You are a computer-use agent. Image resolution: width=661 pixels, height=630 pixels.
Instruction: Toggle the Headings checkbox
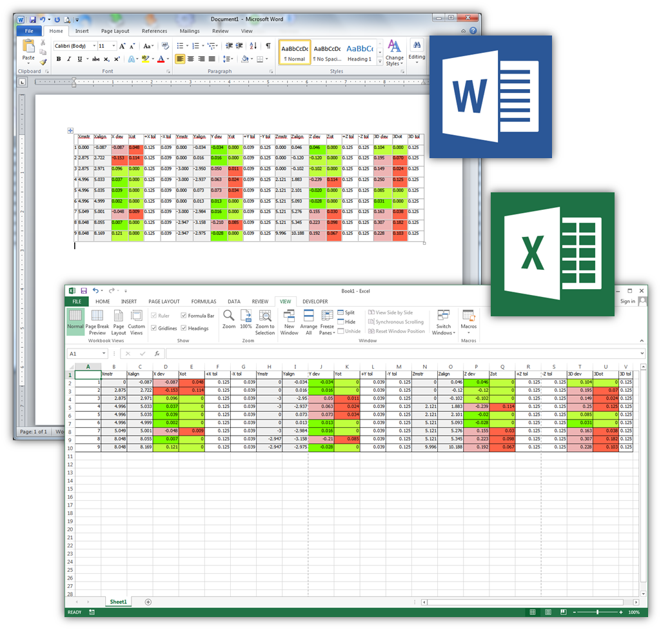tap(184, 329)
